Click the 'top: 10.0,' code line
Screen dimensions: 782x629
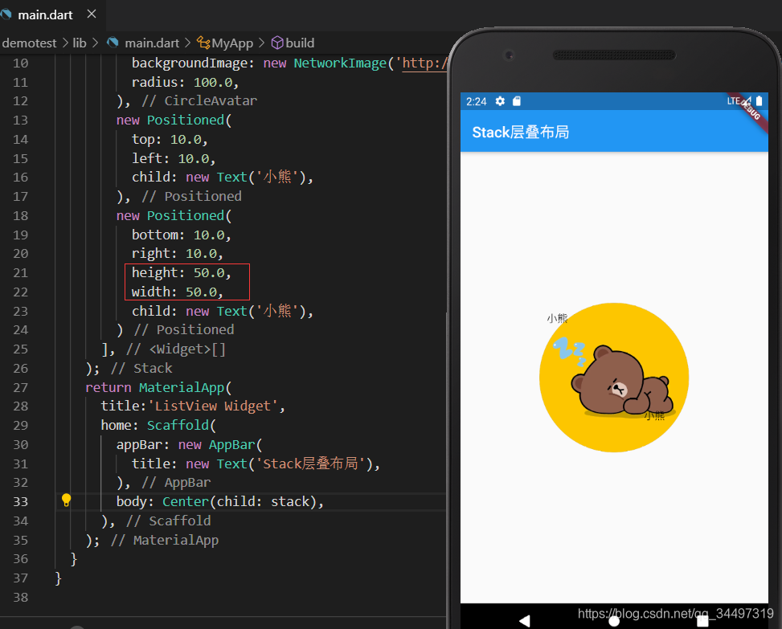(170, 140)
